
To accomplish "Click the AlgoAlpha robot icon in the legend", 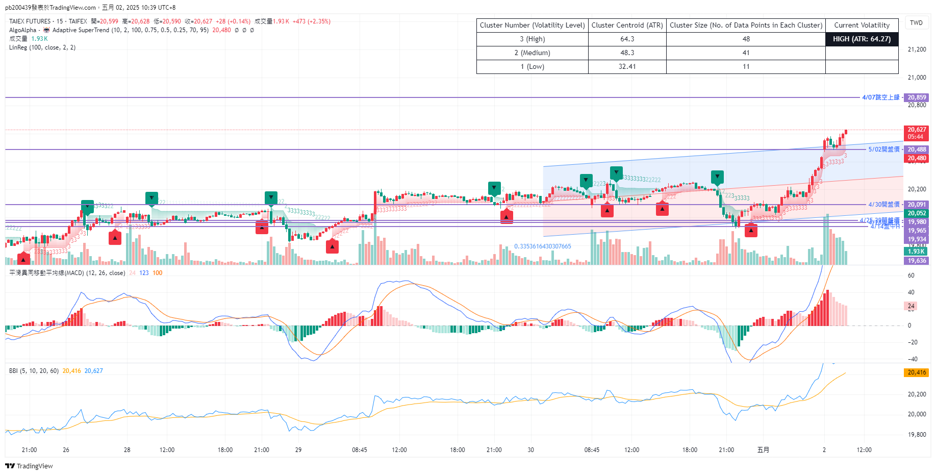I will [46, 30].
